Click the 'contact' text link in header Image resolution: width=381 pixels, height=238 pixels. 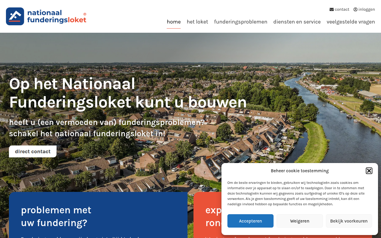(342, 10)
